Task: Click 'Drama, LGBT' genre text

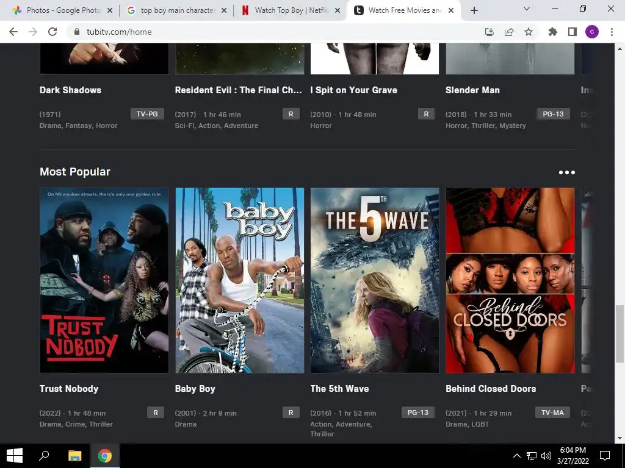Action: 467,424
